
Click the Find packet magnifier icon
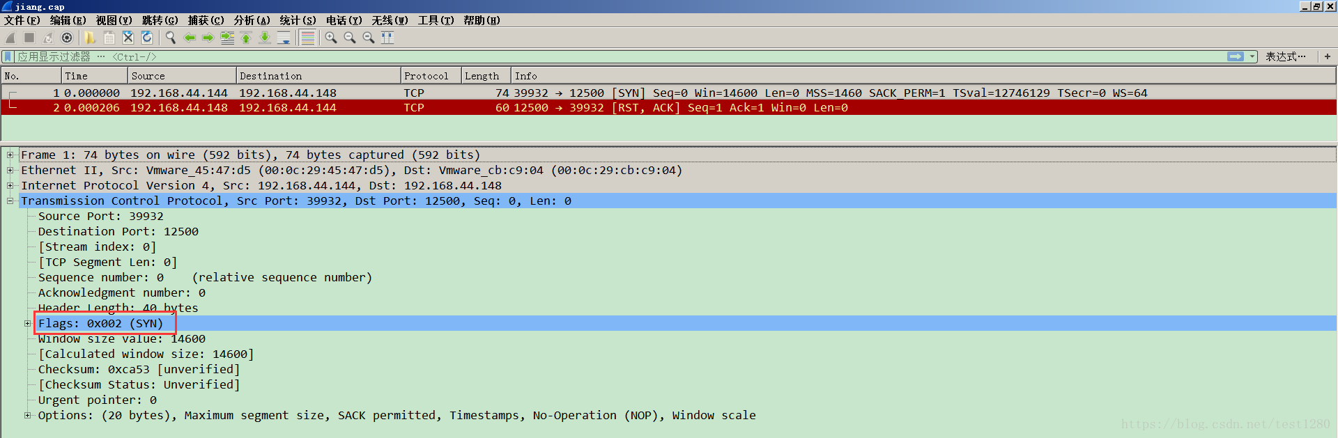170,38
